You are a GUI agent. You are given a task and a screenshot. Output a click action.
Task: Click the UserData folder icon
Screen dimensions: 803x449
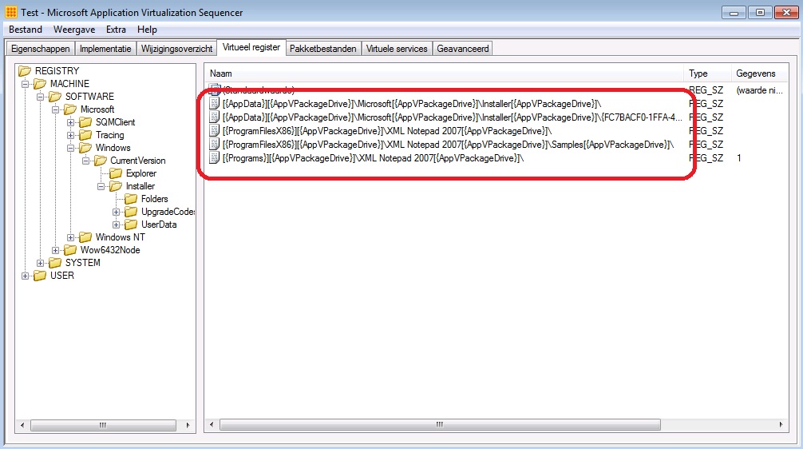[132, 224]
